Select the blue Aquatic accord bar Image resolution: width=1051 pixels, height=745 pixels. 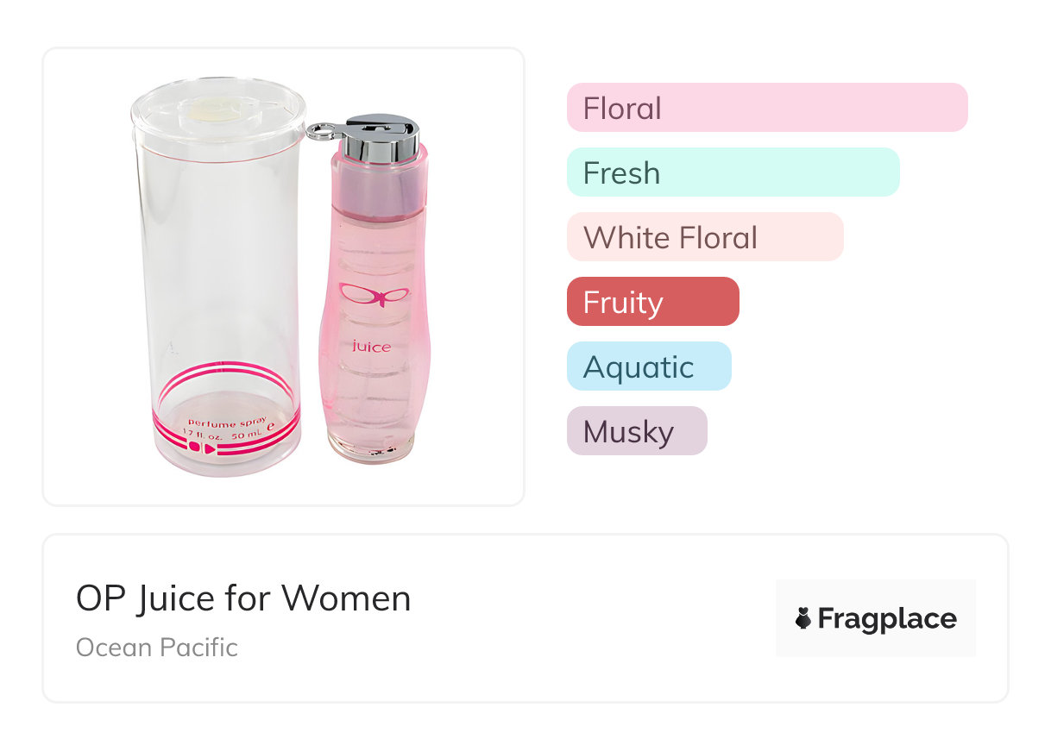pos(648,366)
